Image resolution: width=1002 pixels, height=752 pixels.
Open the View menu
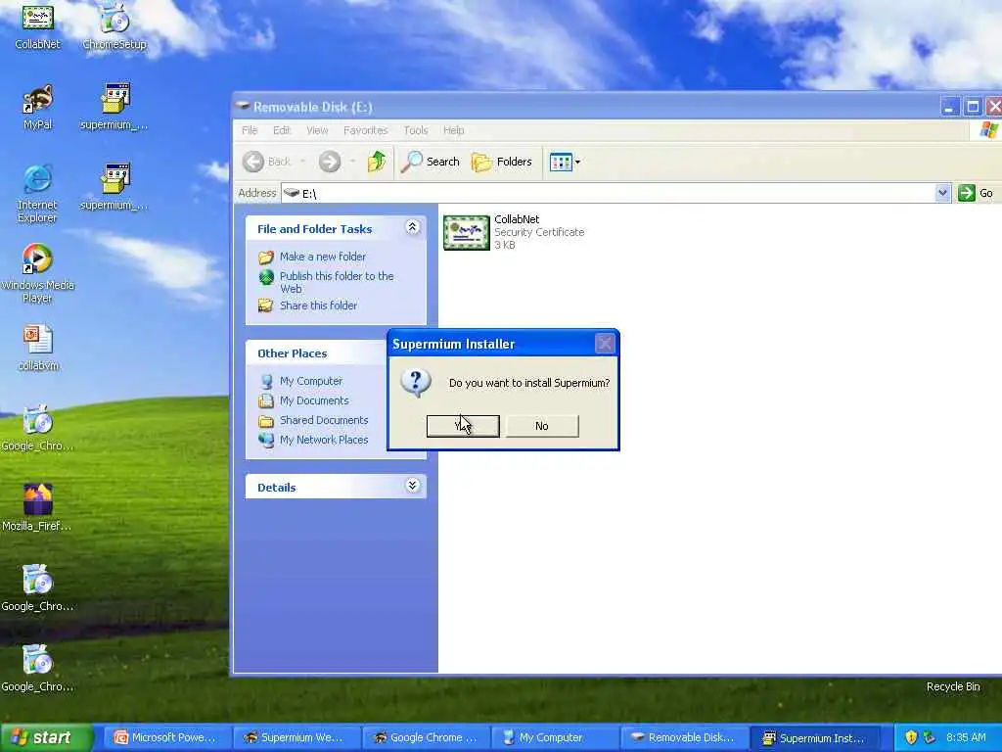(x=317, y=130)
